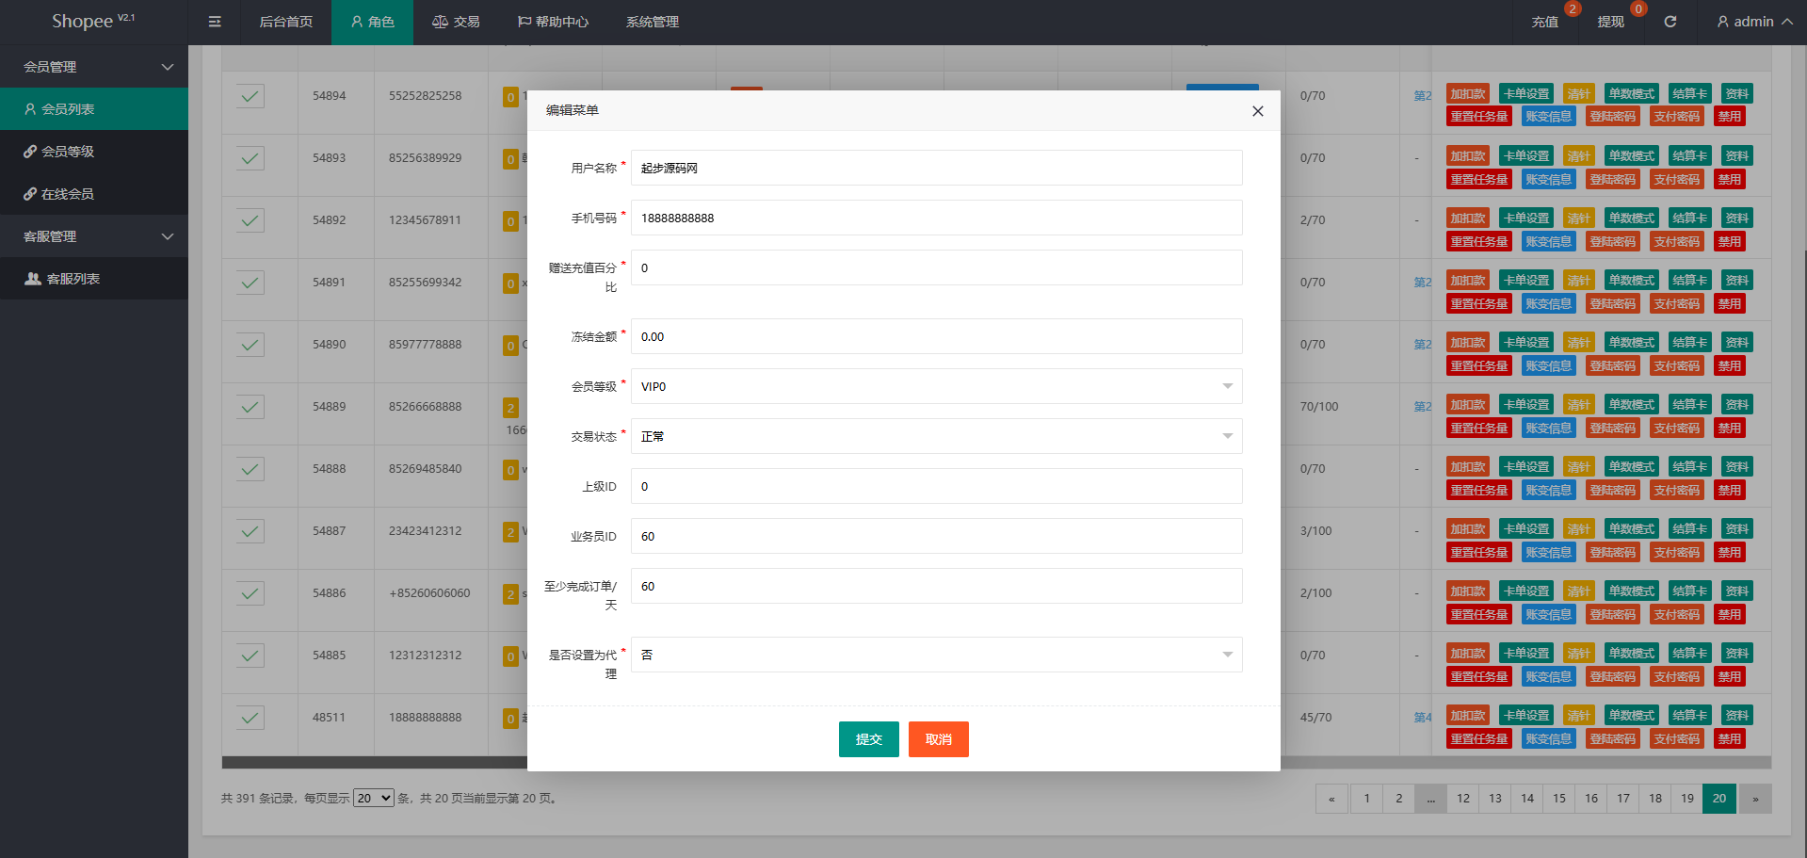
Task: Toggle checkbox for row 54892
Action: click(x=250, y=220)
